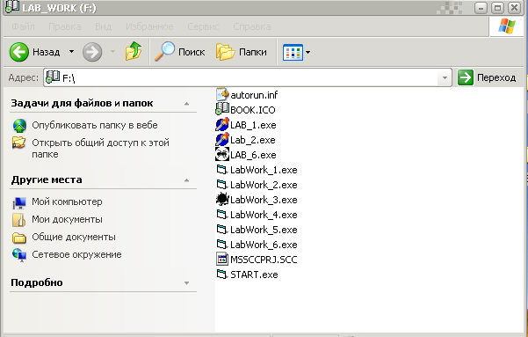528x337 pixels.
Task: Click the book drive icon in address bar
Action: [53, 77]
